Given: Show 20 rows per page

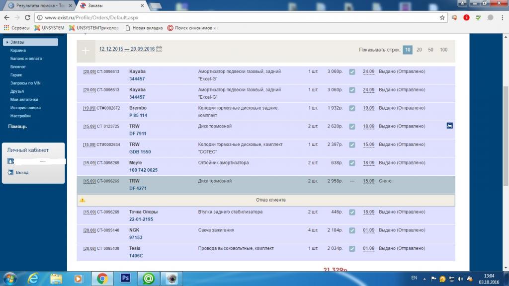Looking at the screenshot, I should tap(419, 50).
